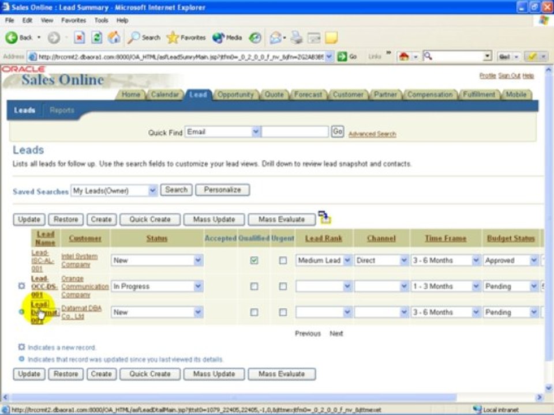Click the Refresh page icon
Image resolution: width=554 pixels, height=415 pixels.
coord(97,37)
